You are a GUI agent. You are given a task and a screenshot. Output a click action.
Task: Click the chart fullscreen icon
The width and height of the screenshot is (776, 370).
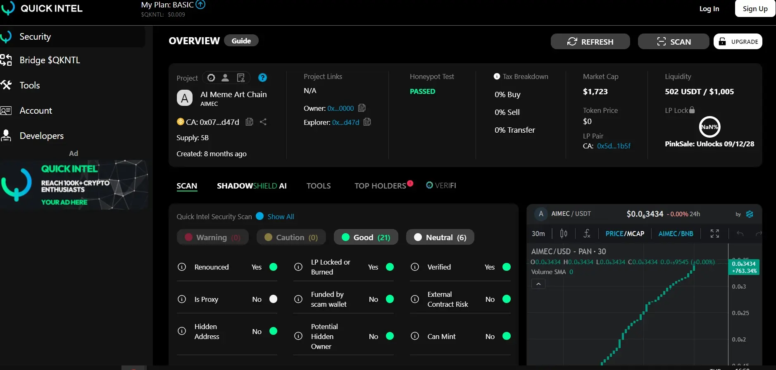[715, 234]
